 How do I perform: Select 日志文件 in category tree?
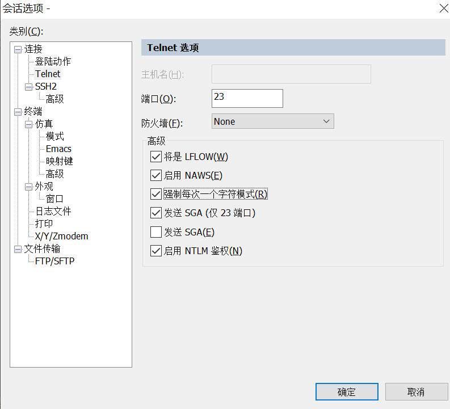click(x=53, y=212)
